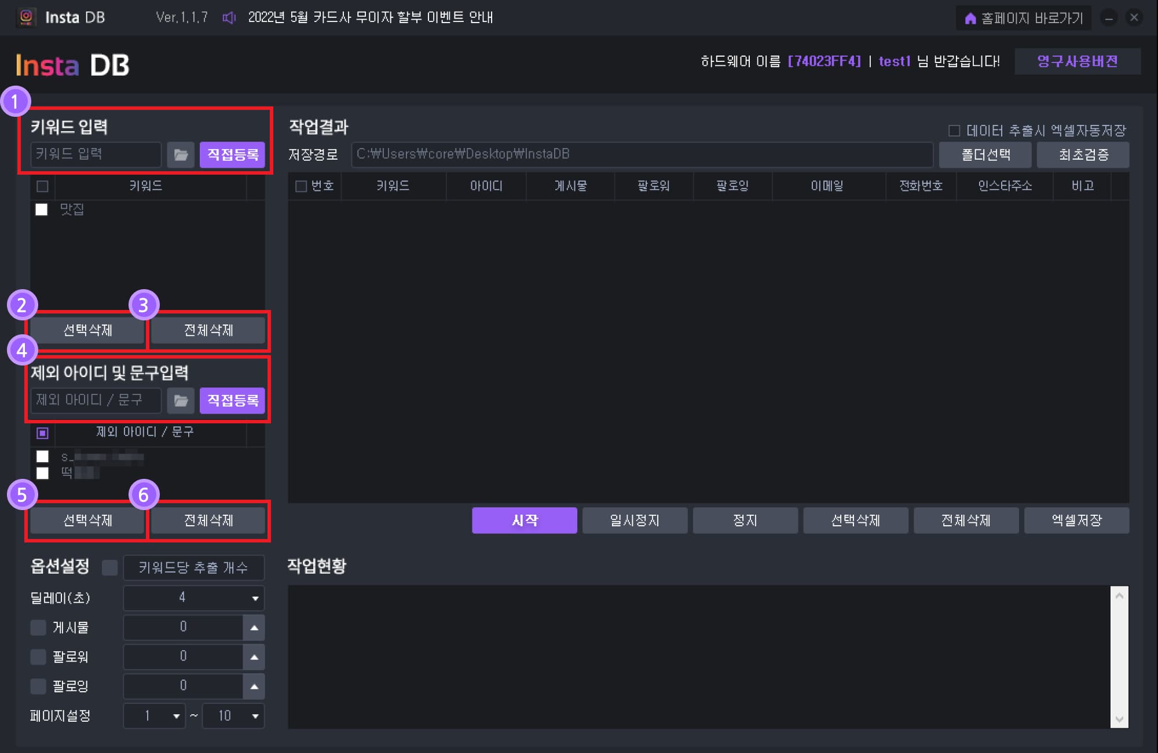The image size is (1158, 753).
Task: Check the 맛집 keyword checkbox
Action: pyautogui.click(x=42, y=209)
